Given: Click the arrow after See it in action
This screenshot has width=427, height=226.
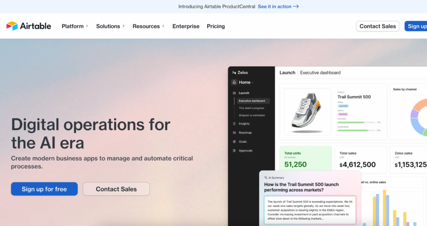Looking at the screenshot, I should coord(296,7).
